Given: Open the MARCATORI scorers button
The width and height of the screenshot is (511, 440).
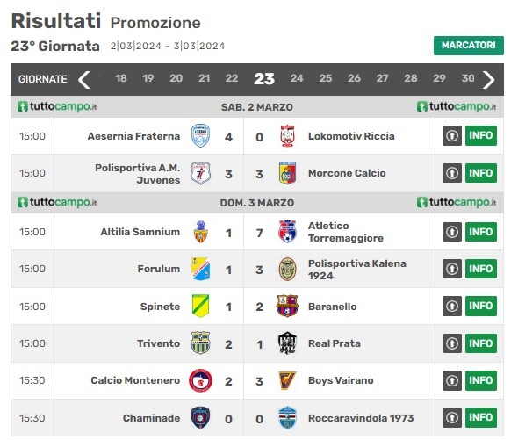Looking at the screenshot, I should coord(469,46).
